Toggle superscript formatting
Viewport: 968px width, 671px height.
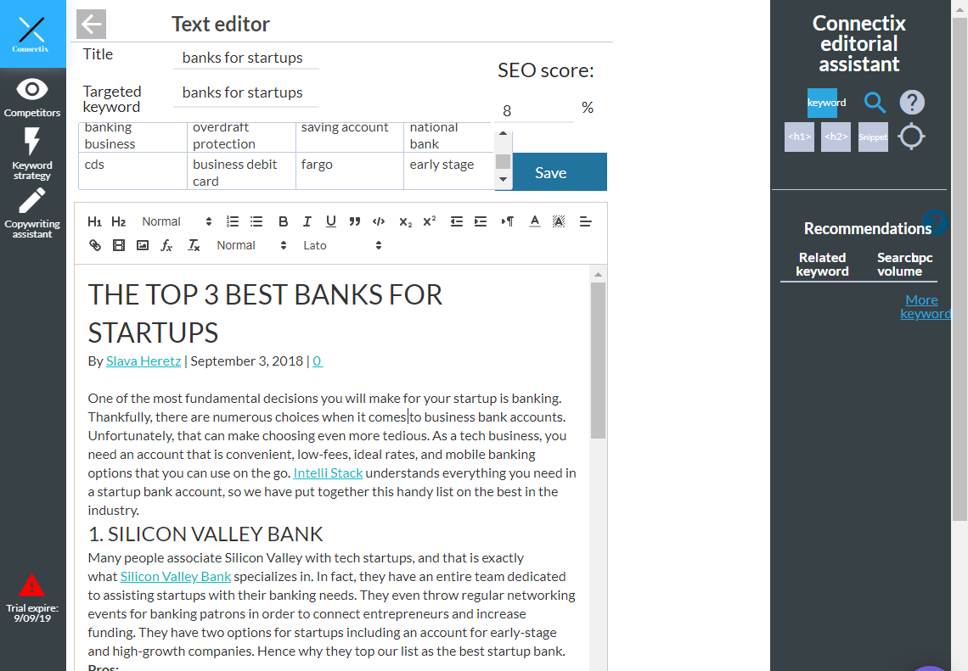pyautogui.click(x=429, y=222)
